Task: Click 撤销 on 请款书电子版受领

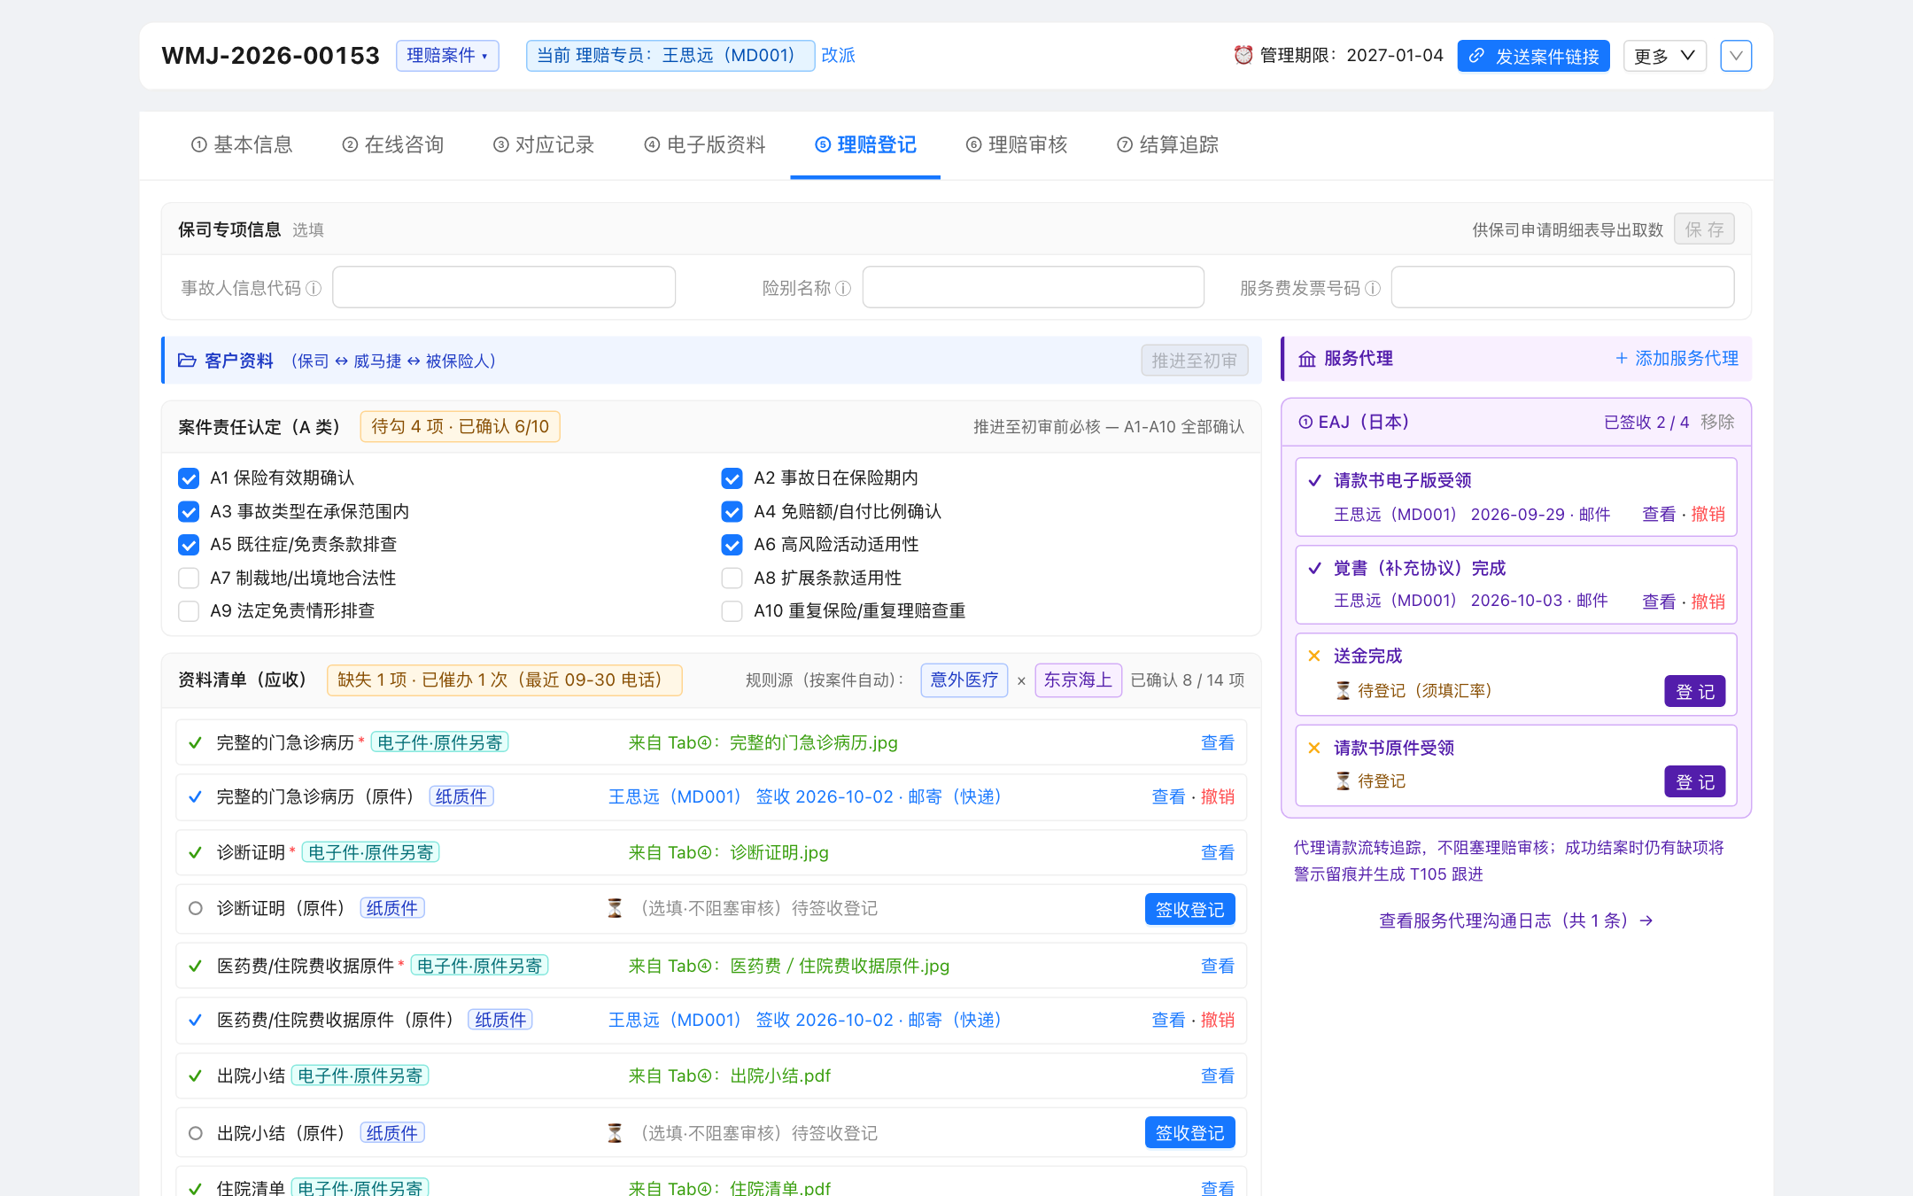Action: tap(1708, 514)
